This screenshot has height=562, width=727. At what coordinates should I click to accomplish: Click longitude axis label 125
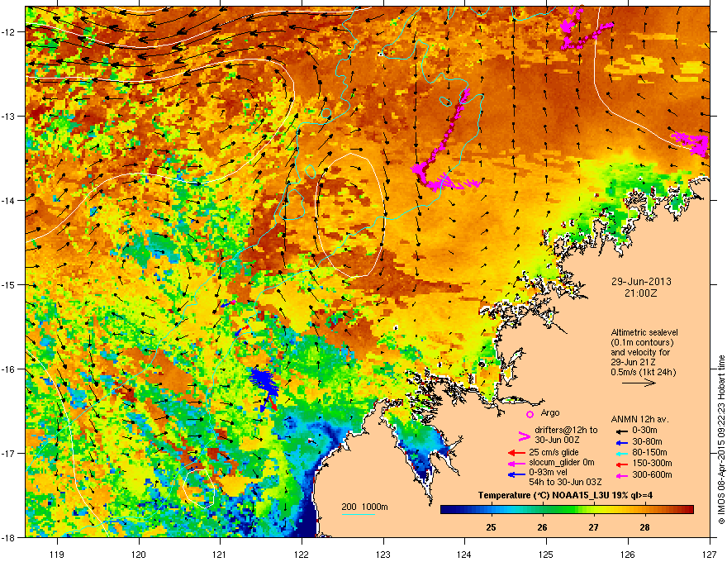click(546, 554)
